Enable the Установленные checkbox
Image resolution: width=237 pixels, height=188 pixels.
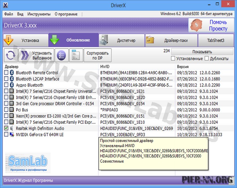pyautogui.click(x=173, y=58)
